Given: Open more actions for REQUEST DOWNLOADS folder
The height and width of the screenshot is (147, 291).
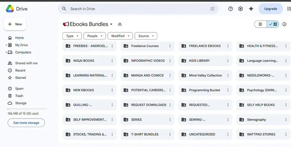Looking at the screenshot, I should point(170,105).
